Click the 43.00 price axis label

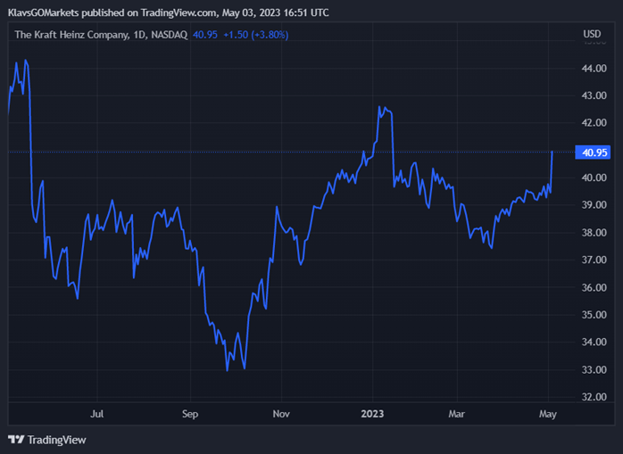(594, 95)
